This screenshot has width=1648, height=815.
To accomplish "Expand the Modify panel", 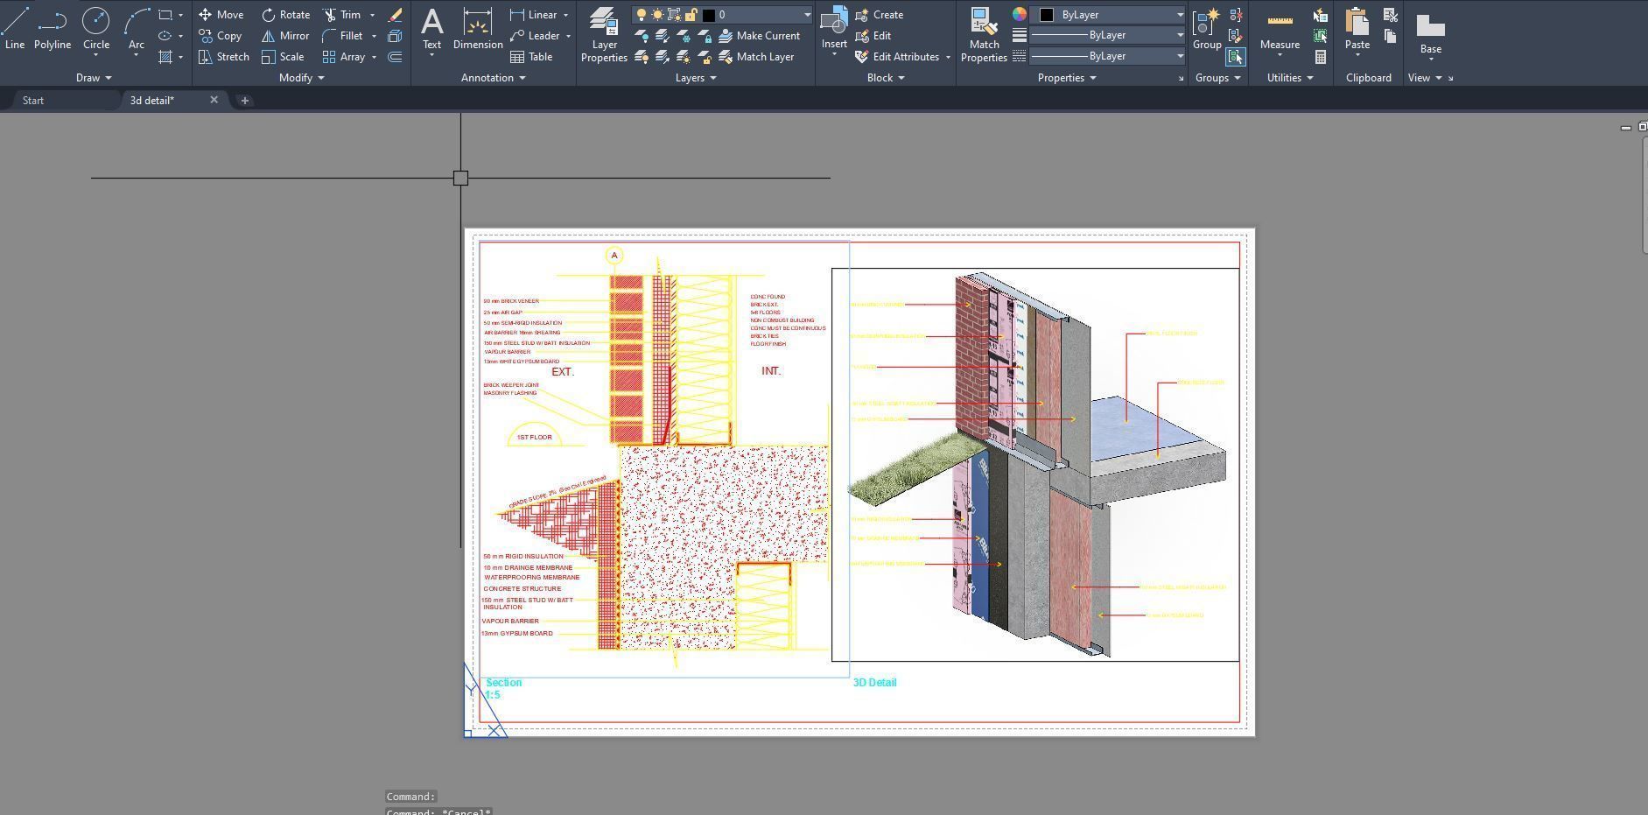I will pos(301,78).
